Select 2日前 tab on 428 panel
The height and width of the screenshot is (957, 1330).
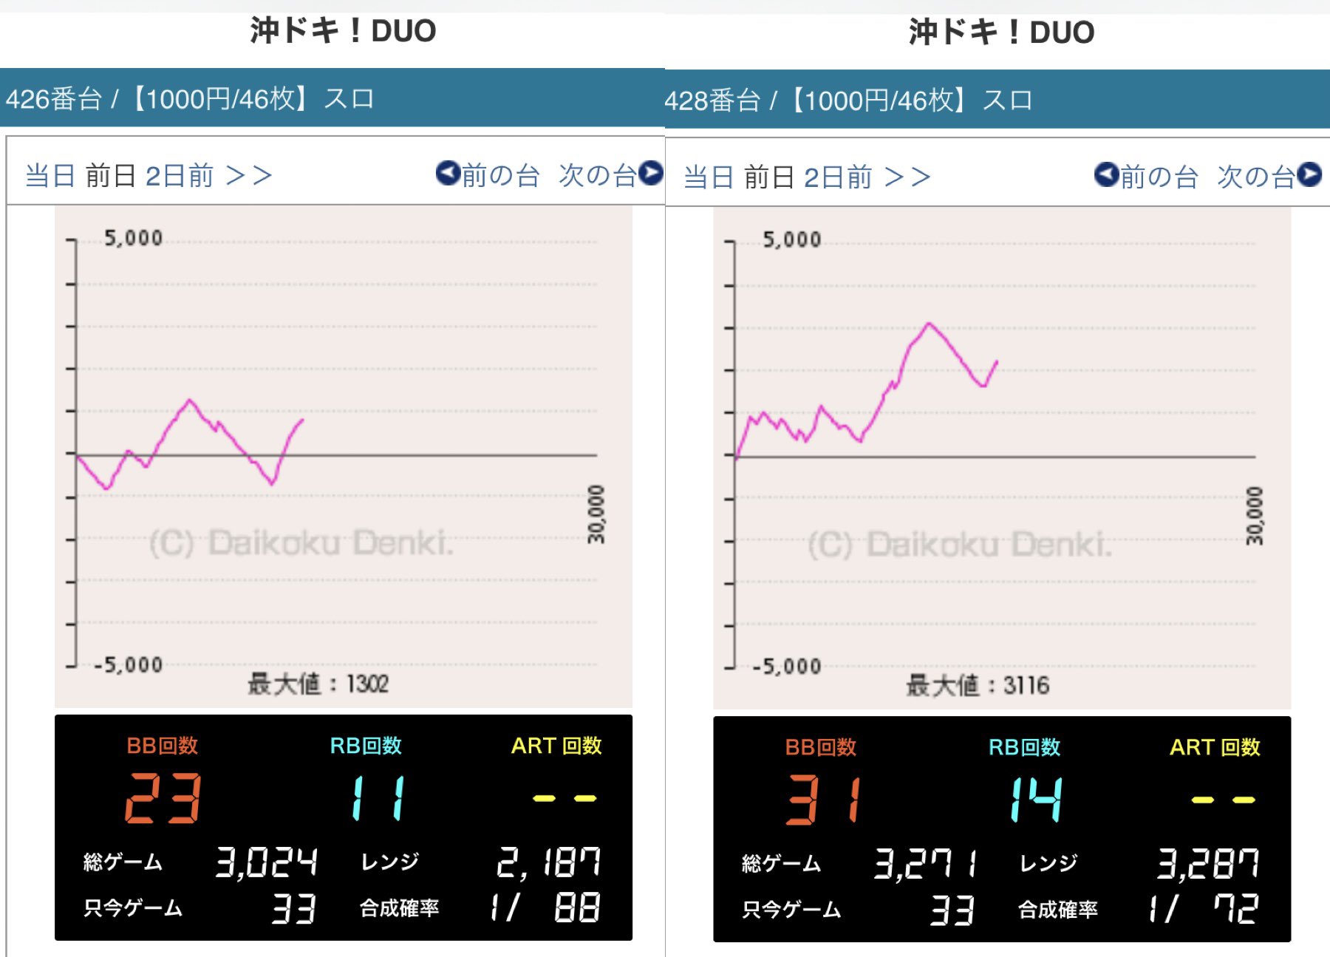tap(838, 177)
